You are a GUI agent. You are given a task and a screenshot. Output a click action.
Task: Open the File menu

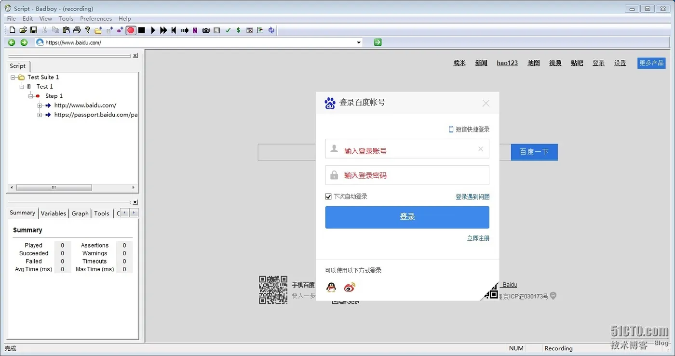(12, 19)
